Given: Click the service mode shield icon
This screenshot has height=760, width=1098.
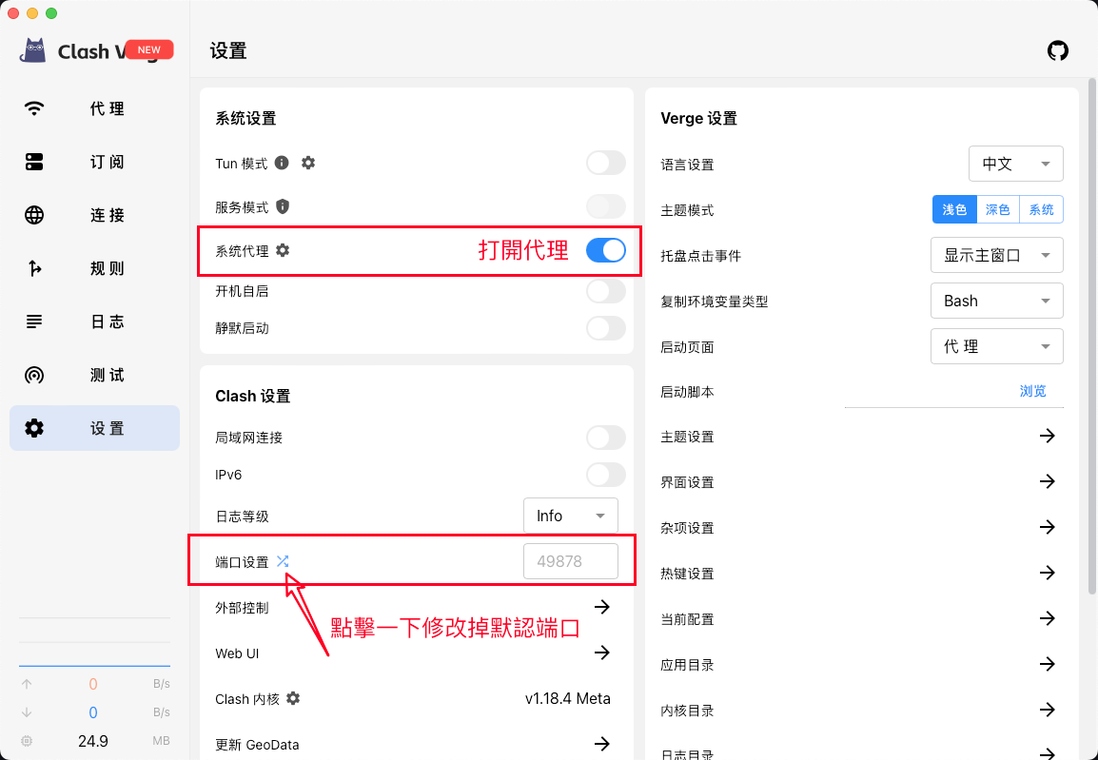Looking at the screenshot, I should point(283,206).
